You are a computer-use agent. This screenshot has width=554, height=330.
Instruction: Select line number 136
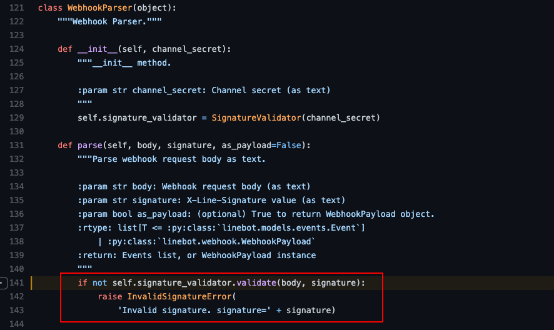tap(17, 214)
